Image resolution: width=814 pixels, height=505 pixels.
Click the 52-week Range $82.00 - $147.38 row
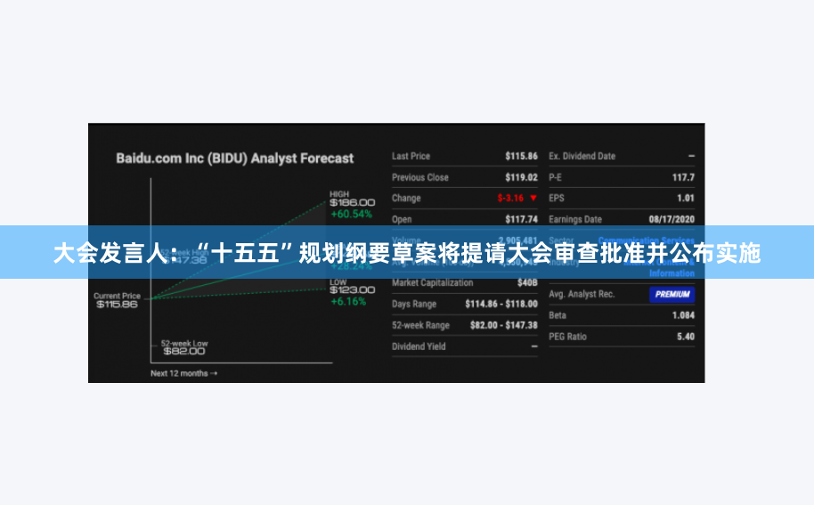point(464,325)
